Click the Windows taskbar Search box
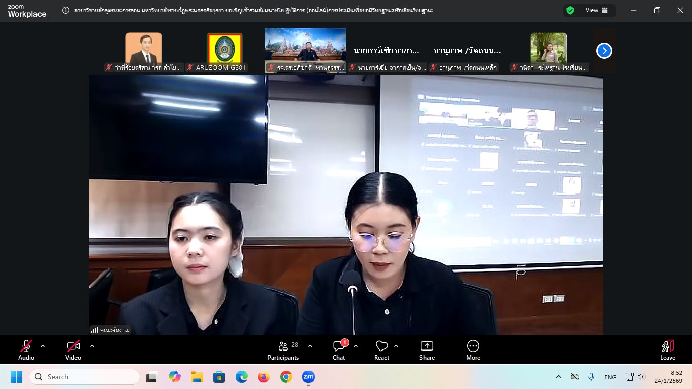The width and height of the screenshot is (692, 389). tap(84, 377)
